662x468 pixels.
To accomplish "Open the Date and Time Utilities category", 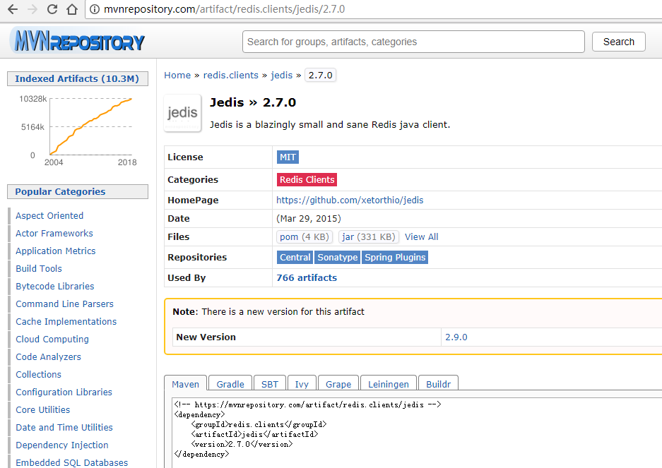I will tap(64, 428).
